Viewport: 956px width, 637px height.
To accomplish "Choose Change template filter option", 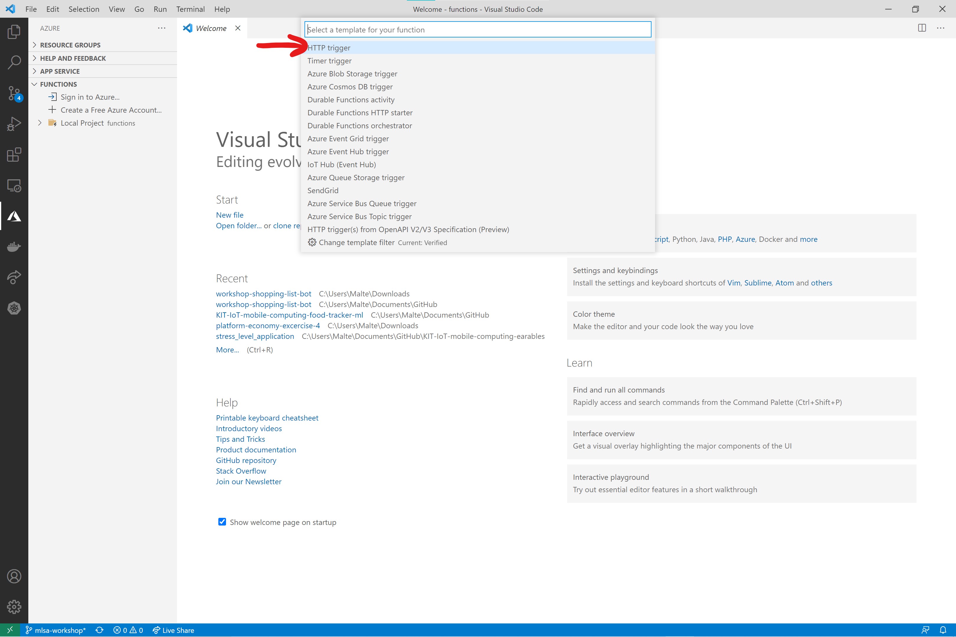I will (x=356, y=242).
